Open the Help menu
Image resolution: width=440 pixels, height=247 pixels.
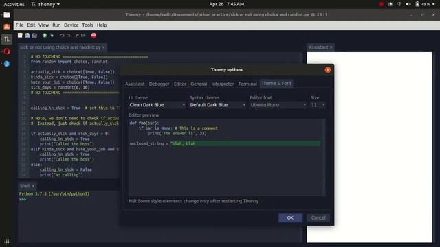(x=102, y=25)
